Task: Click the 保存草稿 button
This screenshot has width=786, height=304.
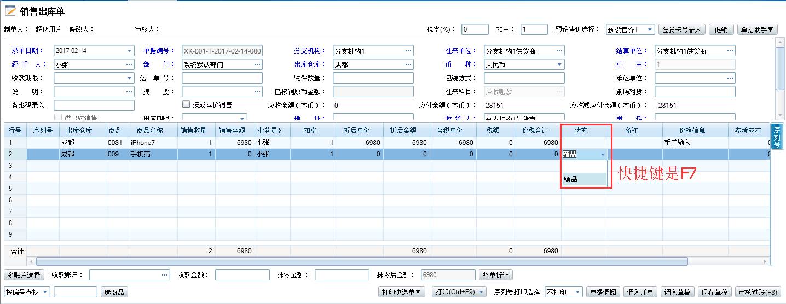Action: coord(714,292)
